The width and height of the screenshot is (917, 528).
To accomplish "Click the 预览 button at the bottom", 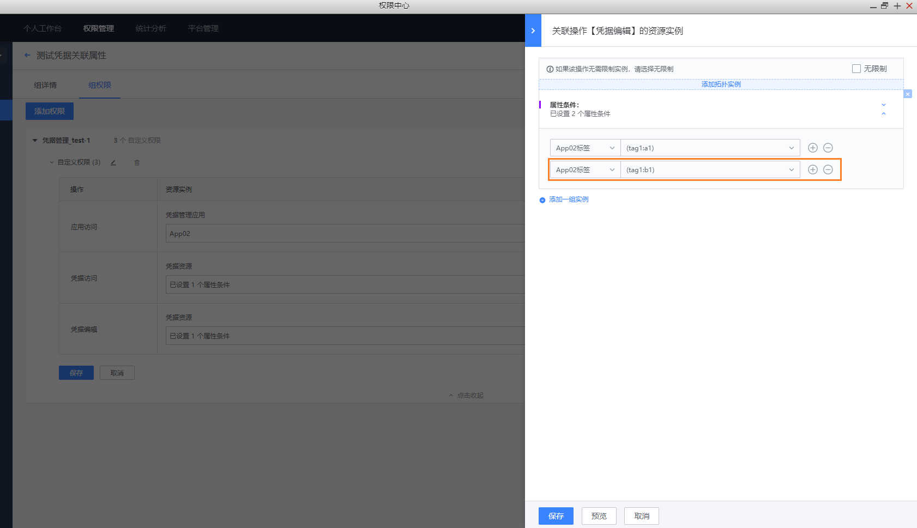I will [599, 516].
